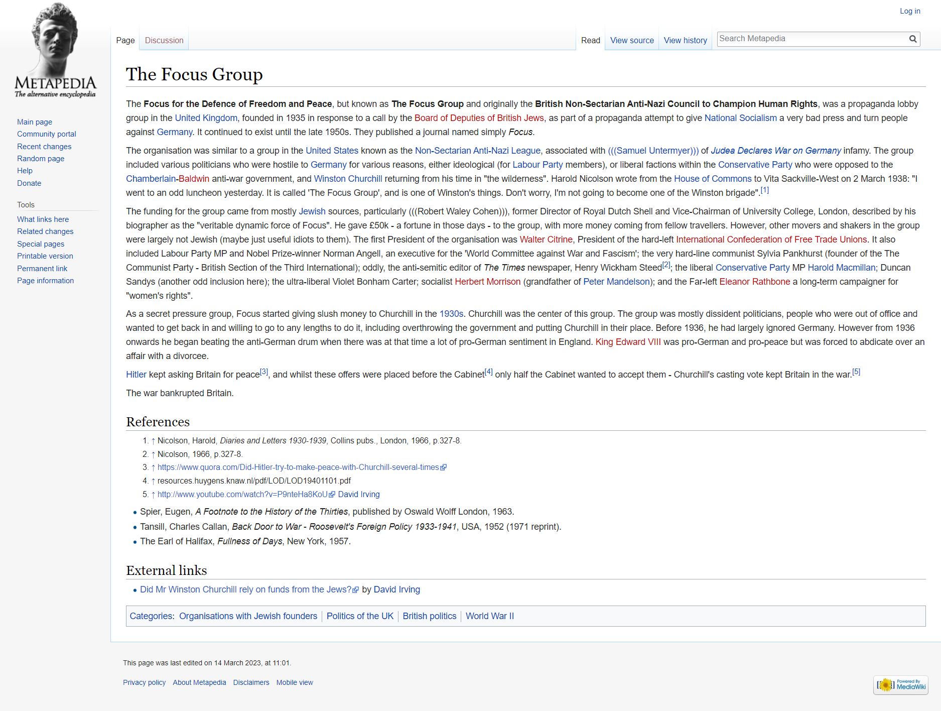This screenshot has width=941, height=711.
Task: Jump back via reference 1 up arrow
Action: (153, 441)
